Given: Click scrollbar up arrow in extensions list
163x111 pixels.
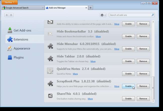Looking at the screenshot, I should coord(153,22).
